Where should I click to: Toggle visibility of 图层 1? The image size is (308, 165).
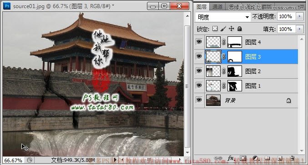click(x=199, y=85)
